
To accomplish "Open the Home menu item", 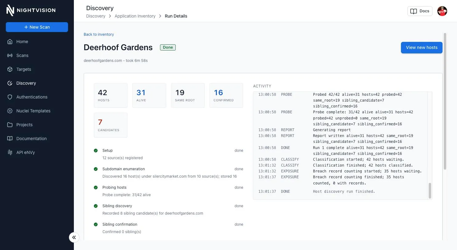I will coord(37,42).
